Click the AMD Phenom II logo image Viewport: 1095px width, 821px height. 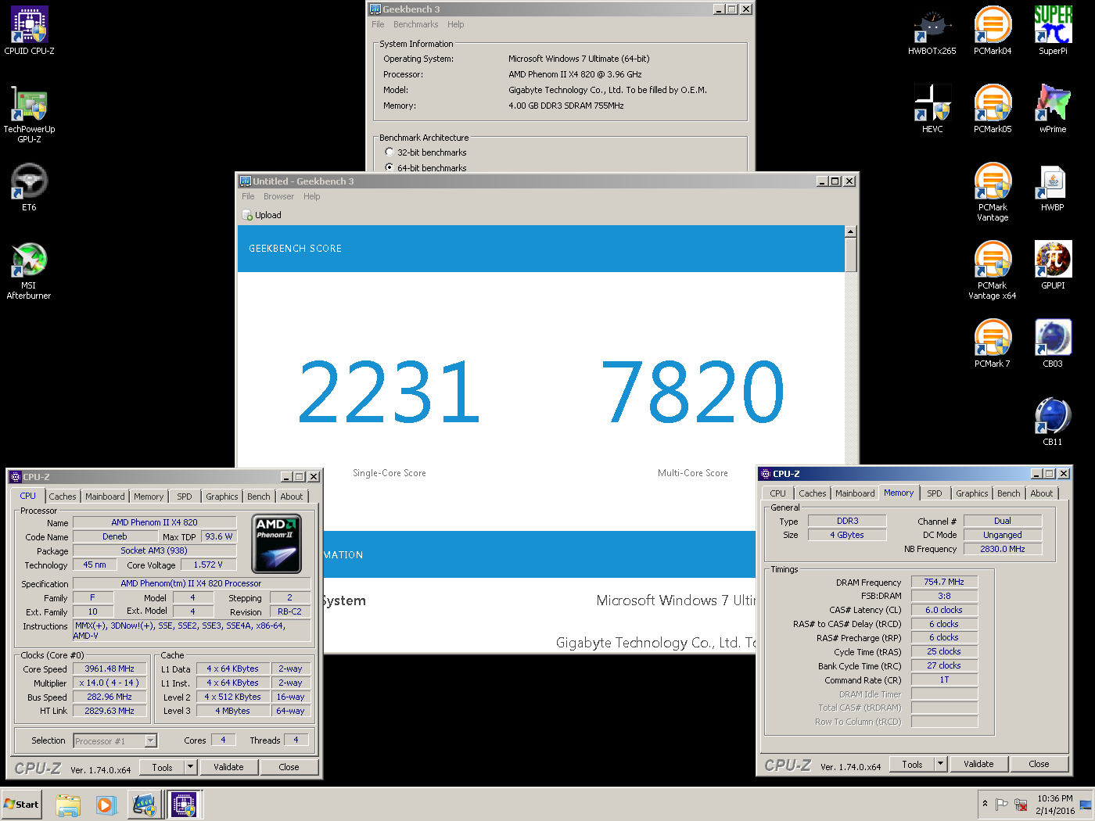[x=276, y=543]
